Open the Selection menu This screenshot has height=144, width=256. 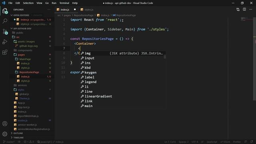[28, 3]
